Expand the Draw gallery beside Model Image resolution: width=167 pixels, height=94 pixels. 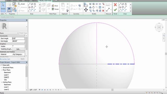[40, 11]
